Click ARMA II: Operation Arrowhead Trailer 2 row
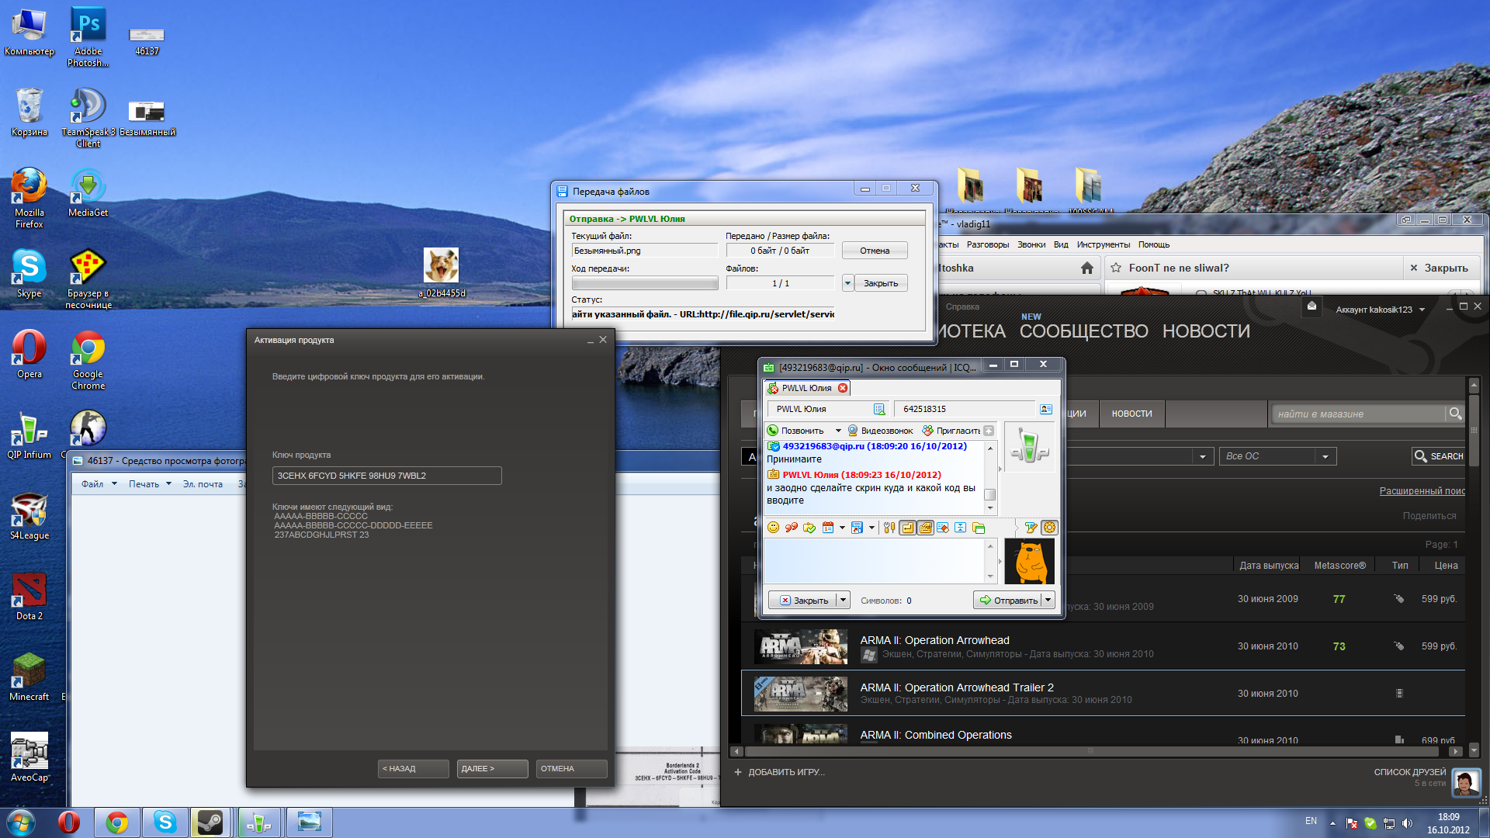This screenshot has width=1490, height=838. click(1103, 693)
